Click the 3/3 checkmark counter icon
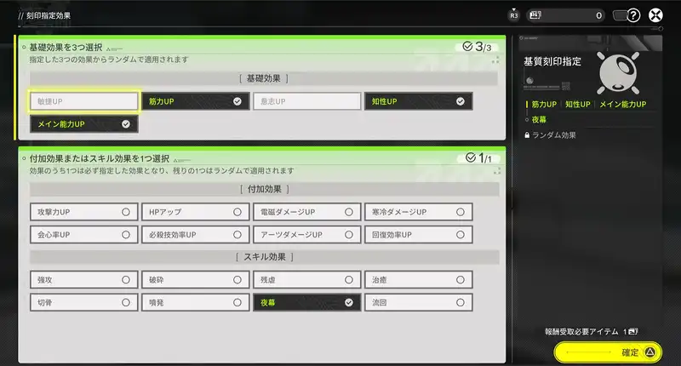681x366 pixels. click(467, 47)
